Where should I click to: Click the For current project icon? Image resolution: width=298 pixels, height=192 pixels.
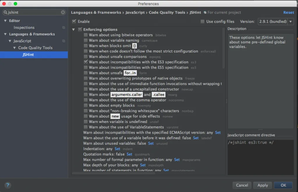pyautogui.click(x=205, y=12)
